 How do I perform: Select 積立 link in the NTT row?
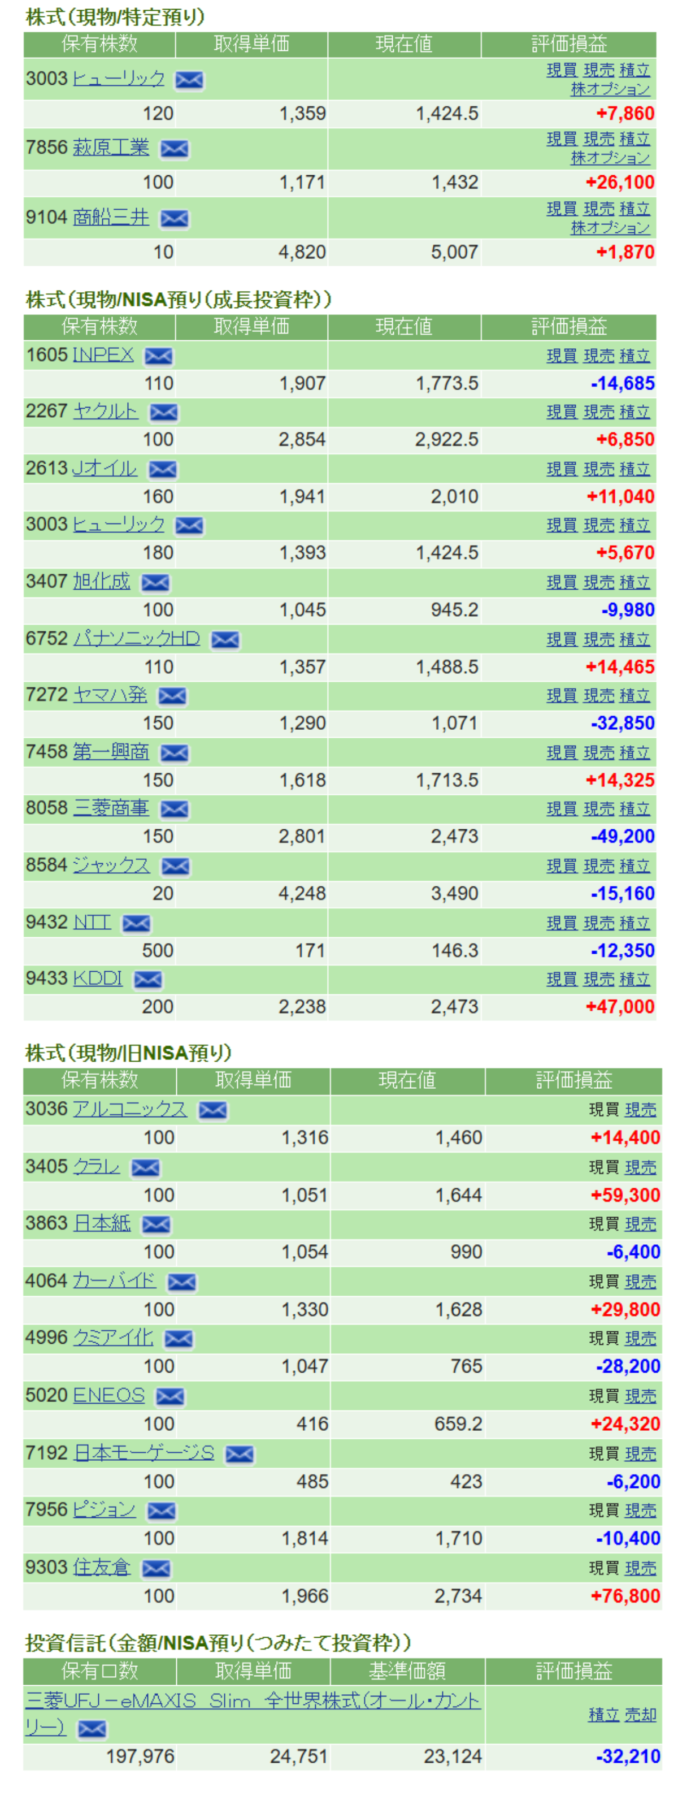point(634,924)
